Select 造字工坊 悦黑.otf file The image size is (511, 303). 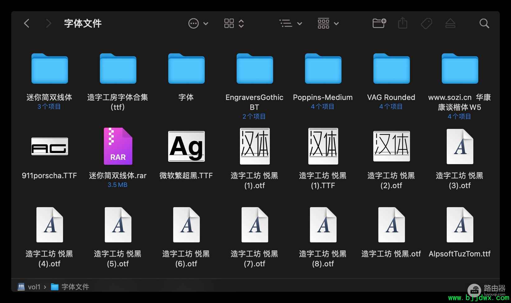(392, 224)
